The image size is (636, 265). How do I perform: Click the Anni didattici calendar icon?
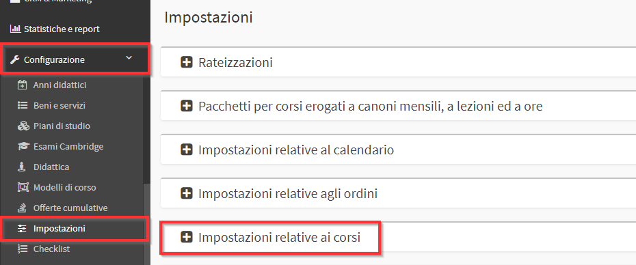pyautogui.click(x=22, y=85)
